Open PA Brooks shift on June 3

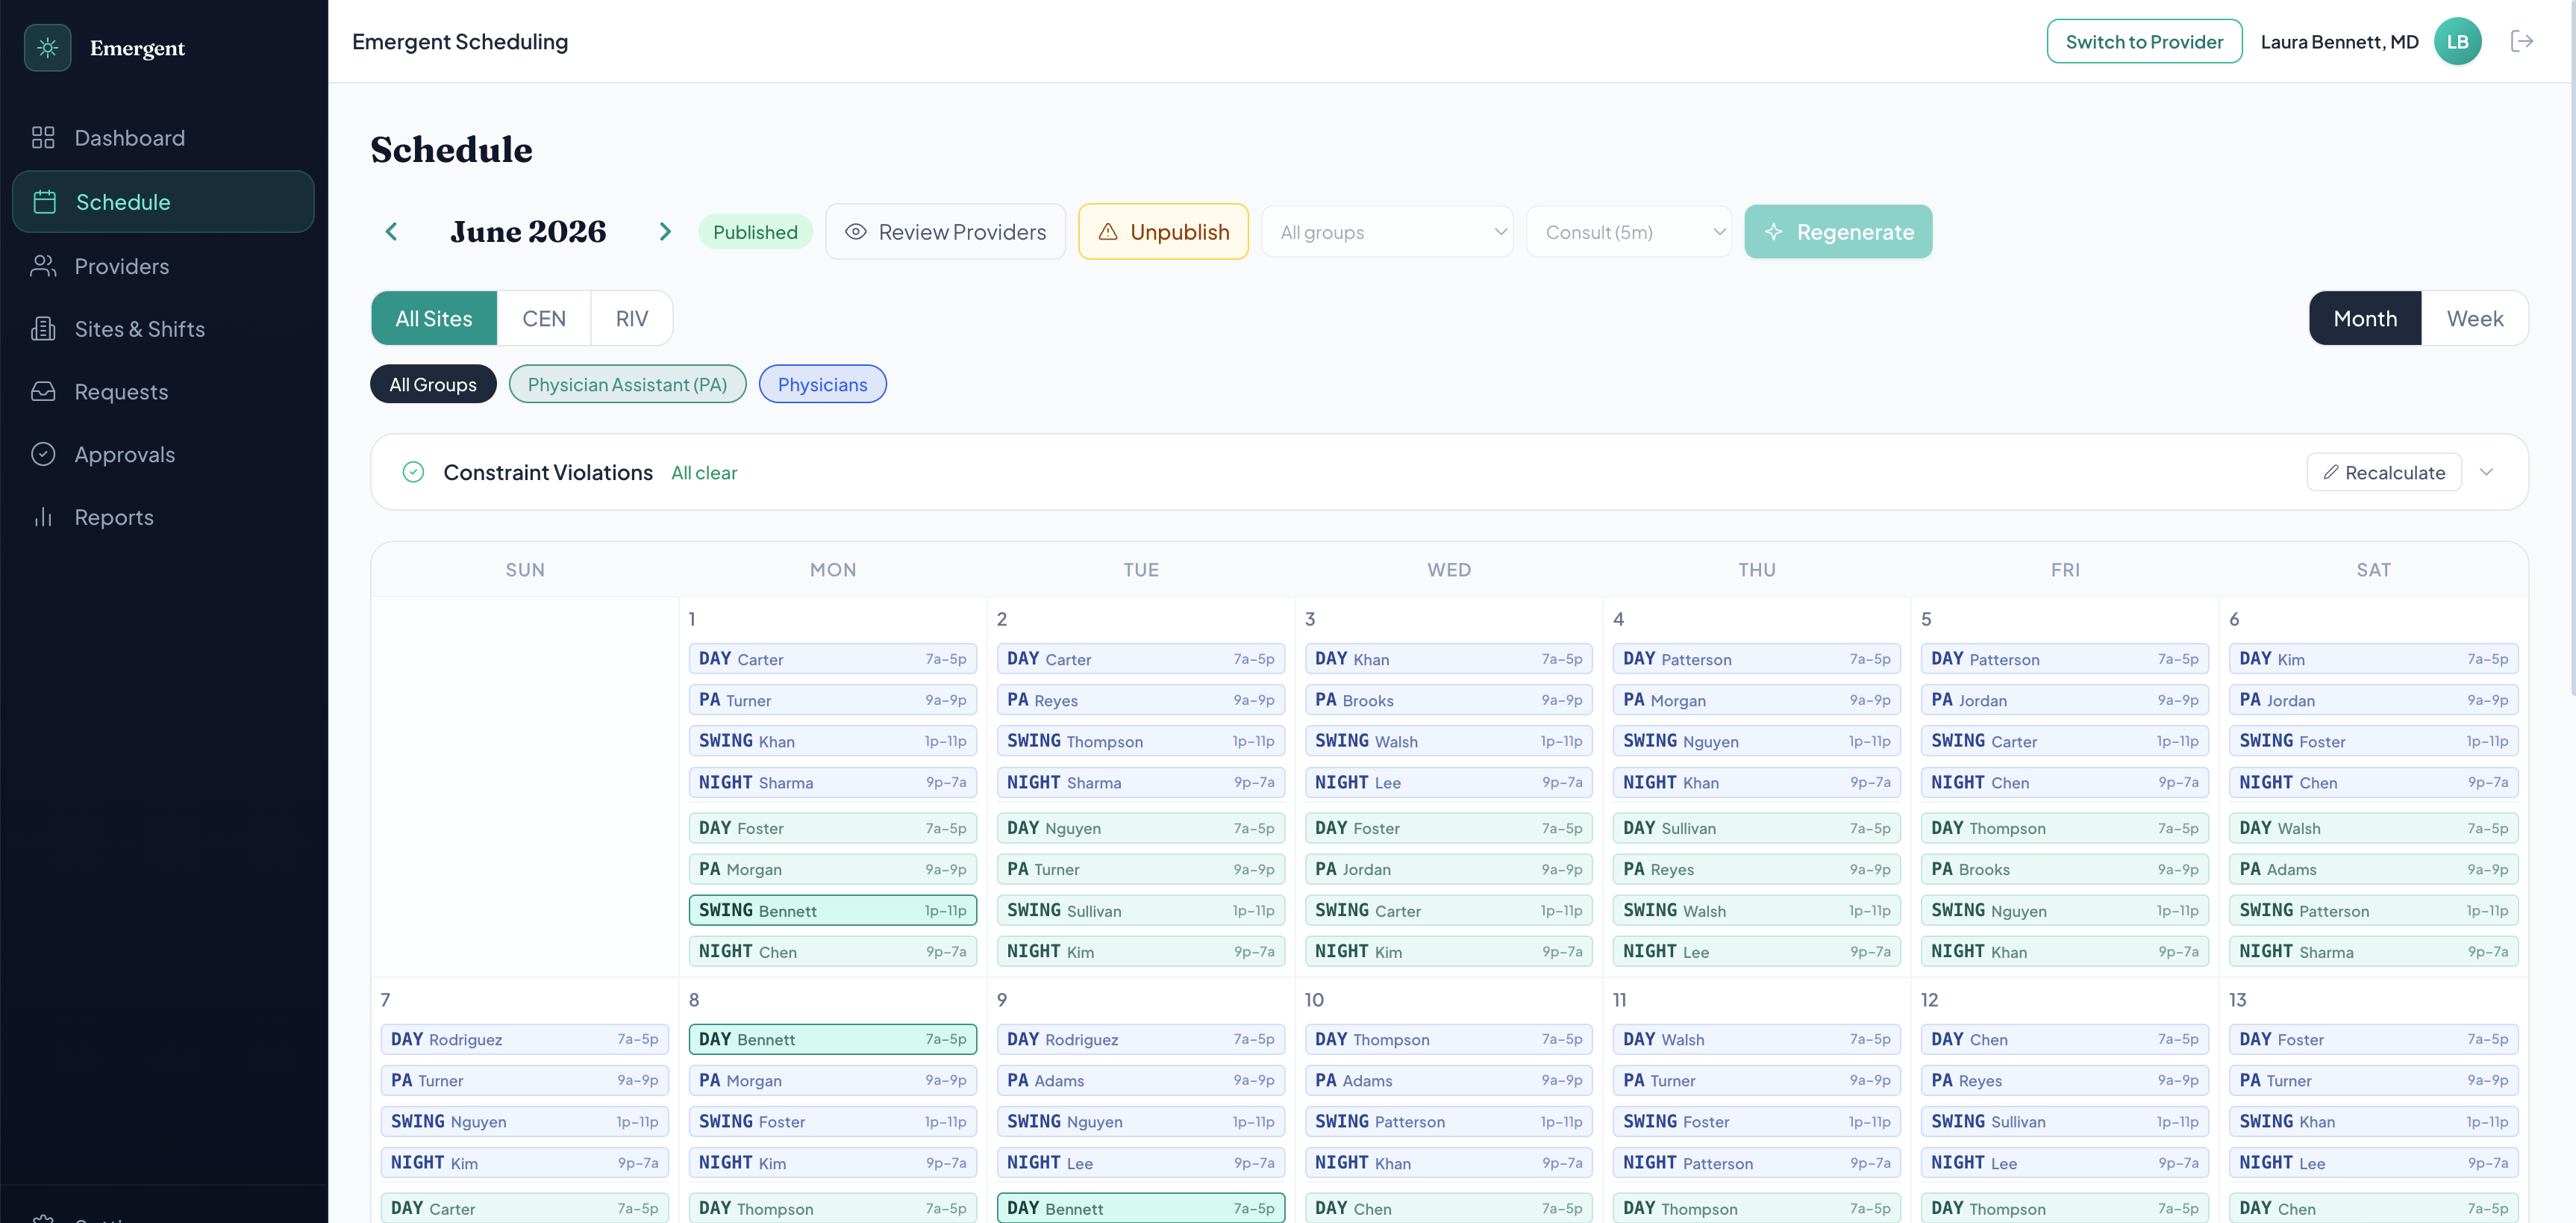[x=1448, y=700]
